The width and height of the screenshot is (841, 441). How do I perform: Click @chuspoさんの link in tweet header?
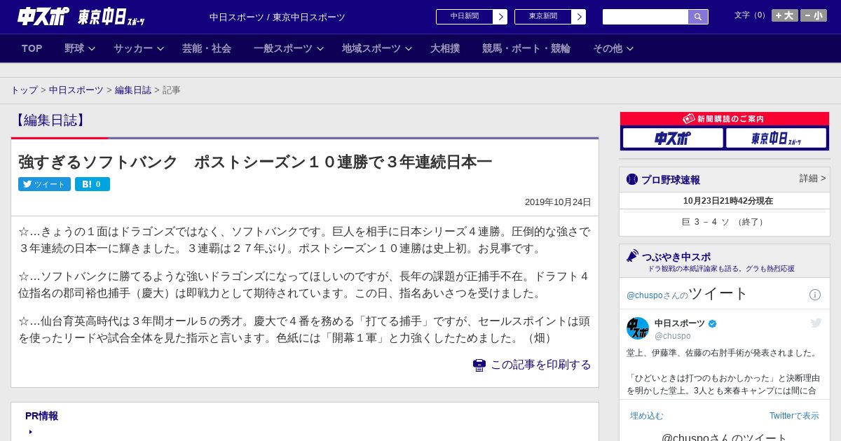tap(657, 295)
